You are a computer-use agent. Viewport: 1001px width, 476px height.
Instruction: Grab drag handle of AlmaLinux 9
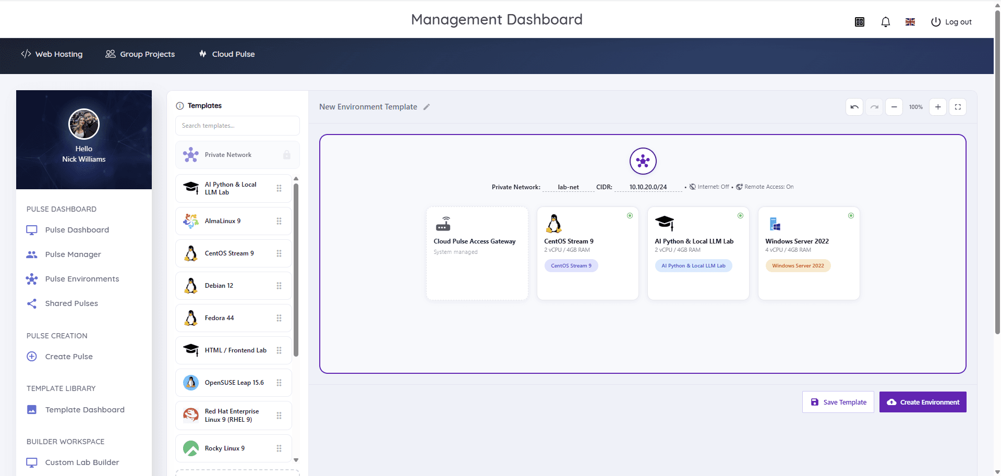point(279,221)
